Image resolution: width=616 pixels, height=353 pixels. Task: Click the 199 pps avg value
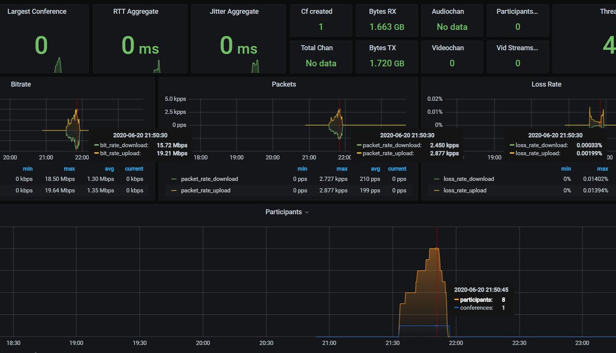tap(370, 191)
